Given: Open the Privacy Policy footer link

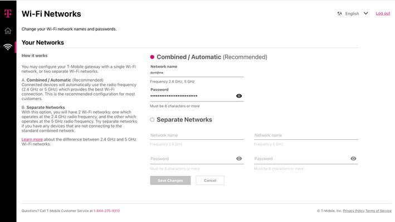Looking at the screenshot, I should (354, 211).
